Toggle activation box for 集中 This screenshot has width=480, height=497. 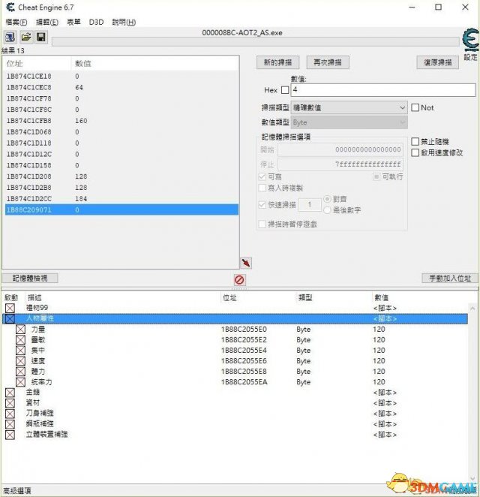pos(20,351)
